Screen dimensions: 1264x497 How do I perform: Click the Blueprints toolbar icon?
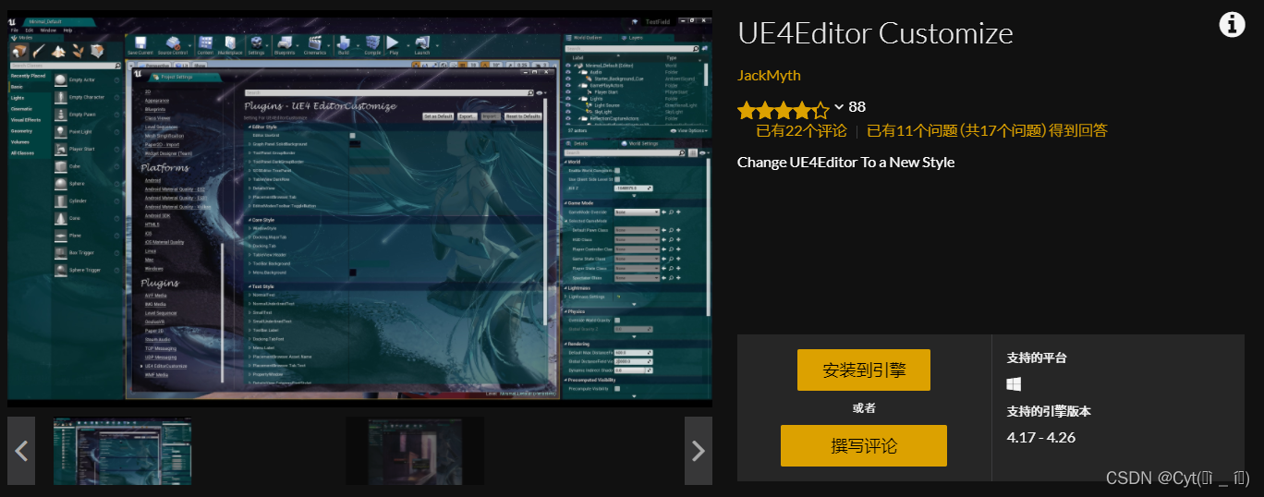pos(285,44)
